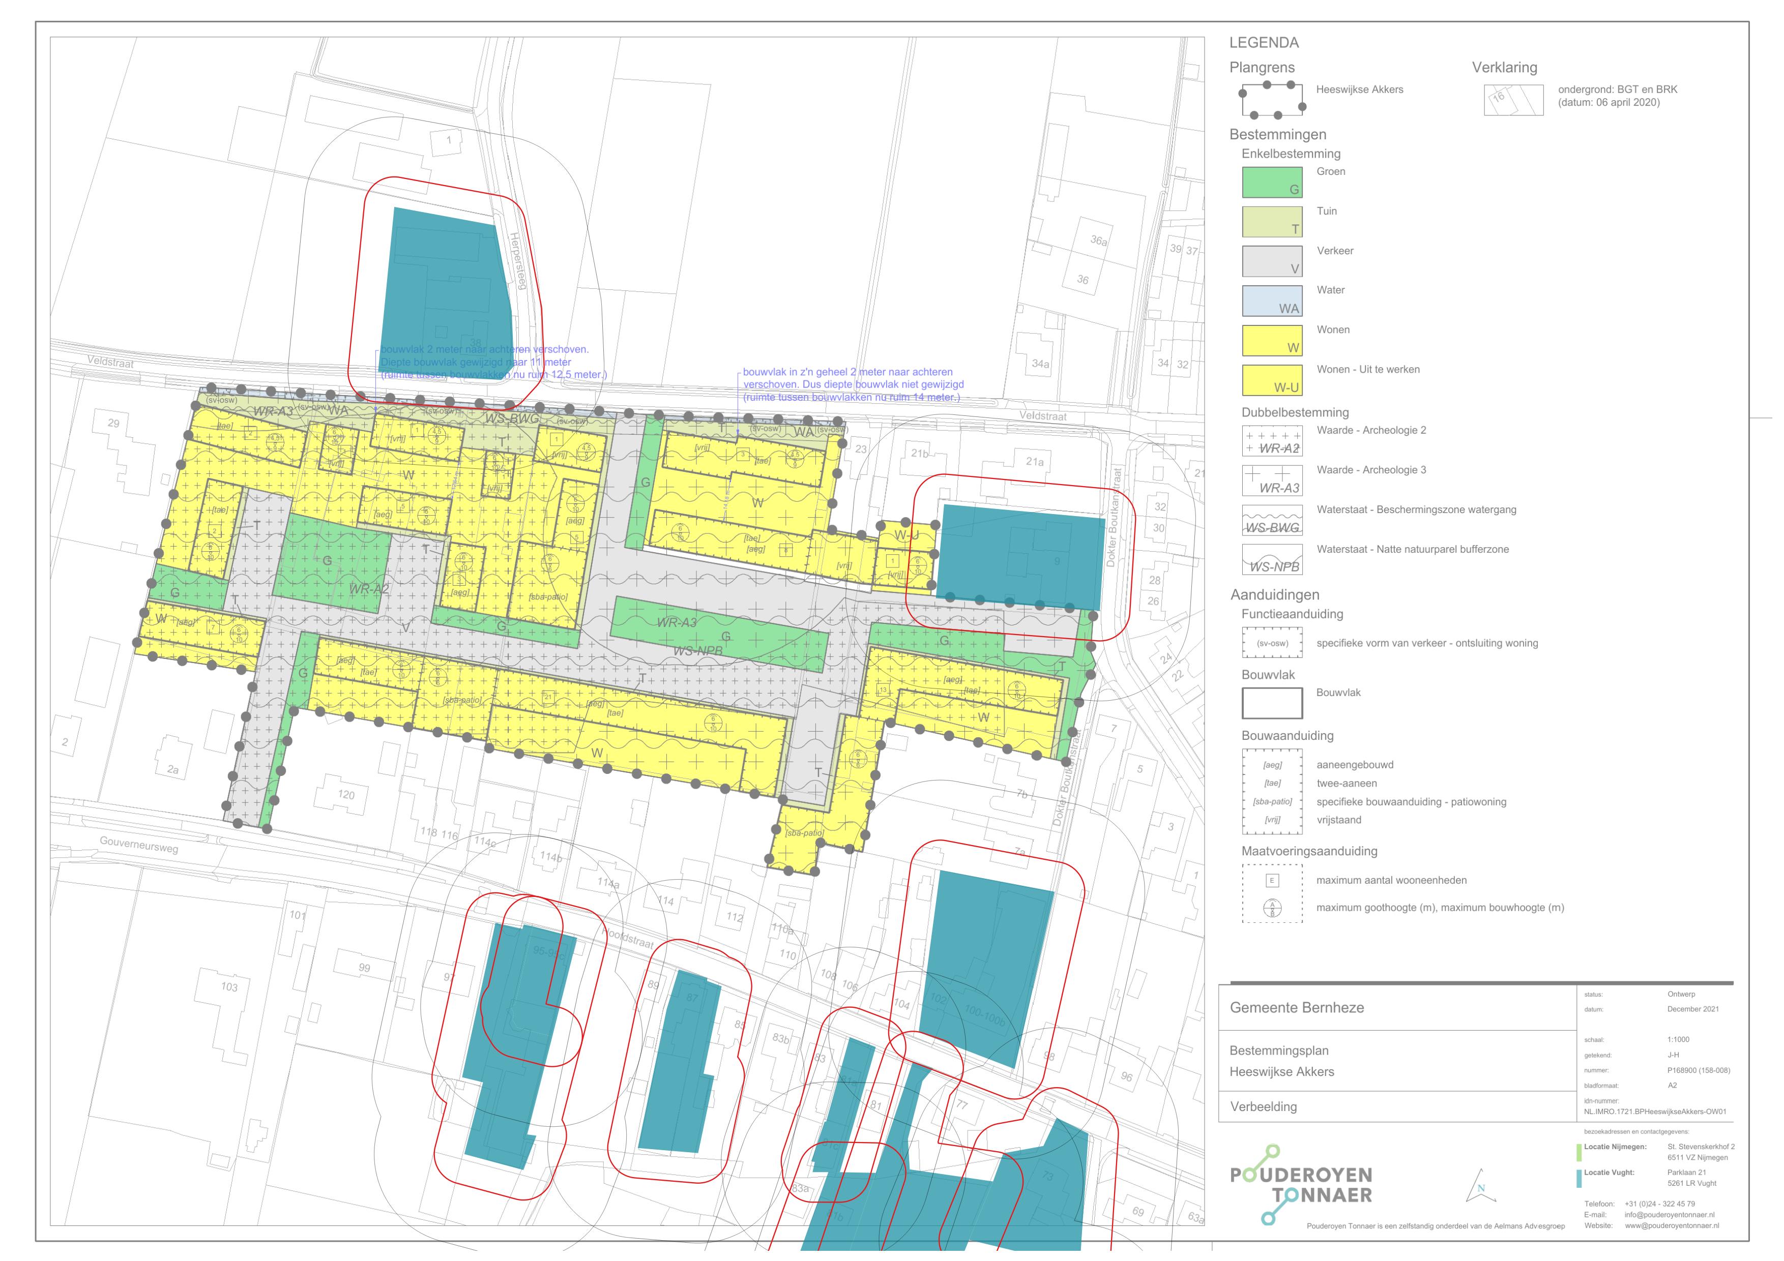The image size is (1784, 1261).
Task: Click the [aeg] aaneengebouwd code in legend
Action: tap(1272, 765)
